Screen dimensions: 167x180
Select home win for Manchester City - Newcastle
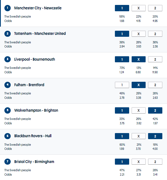[x=122, y=8]
